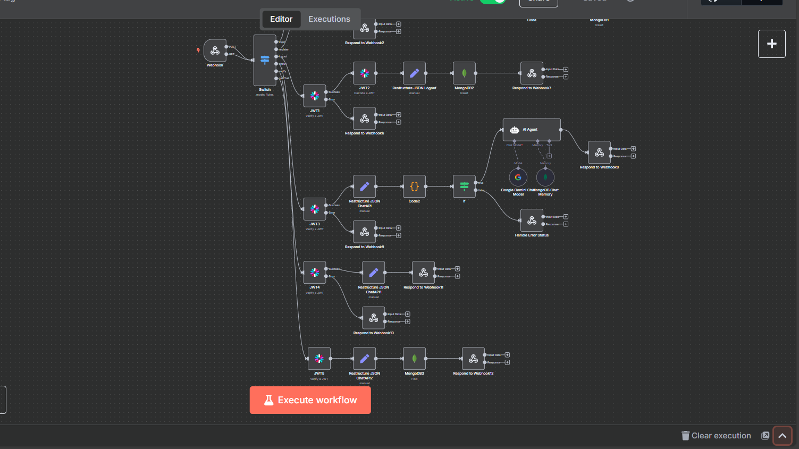Image resolution: width=799 pixels, height=449 pixels.
Task: Select the MongoDB3 Find node
Action: point(414,359)
